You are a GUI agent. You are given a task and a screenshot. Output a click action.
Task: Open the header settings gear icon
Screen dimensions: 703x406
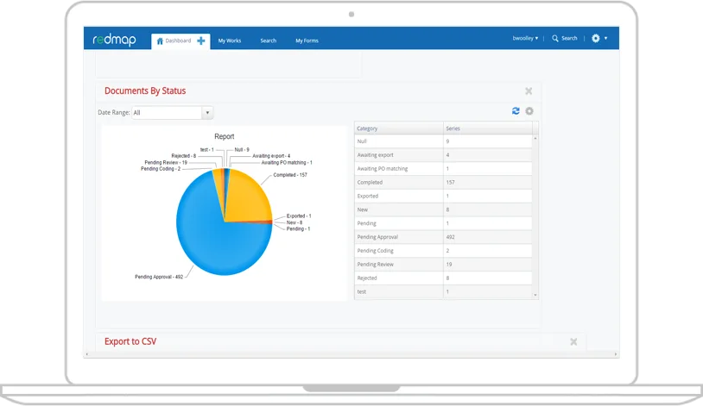click(595, 39)
